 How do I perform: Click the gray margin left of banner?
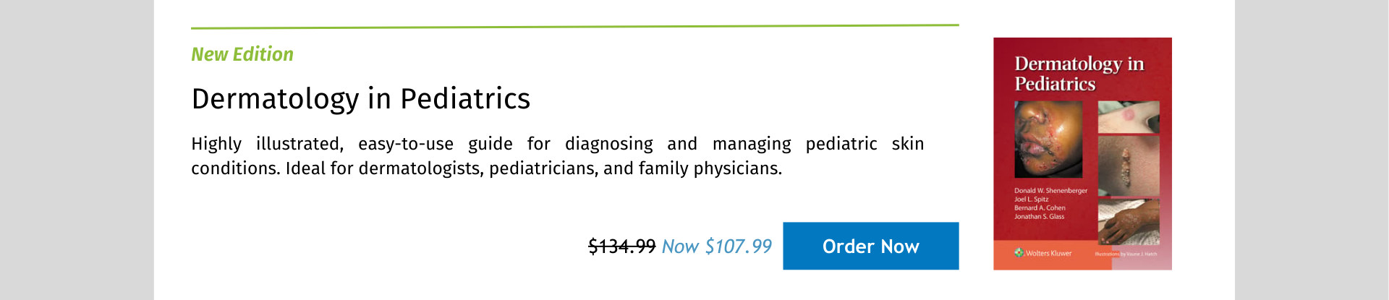(x=77, y=150)
